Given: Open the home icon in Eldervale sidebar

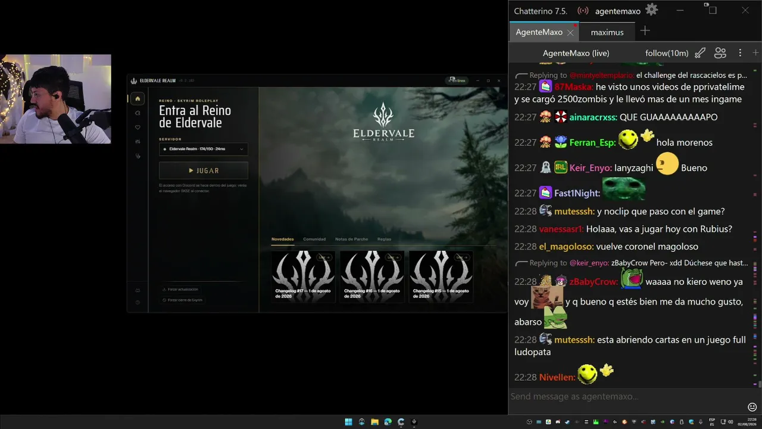Looking at the screenshot, I should 138,99.
